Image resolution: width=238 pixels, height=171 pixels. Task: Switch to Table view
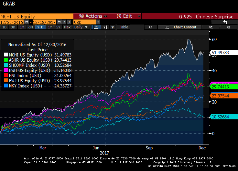tap(124, 27)
